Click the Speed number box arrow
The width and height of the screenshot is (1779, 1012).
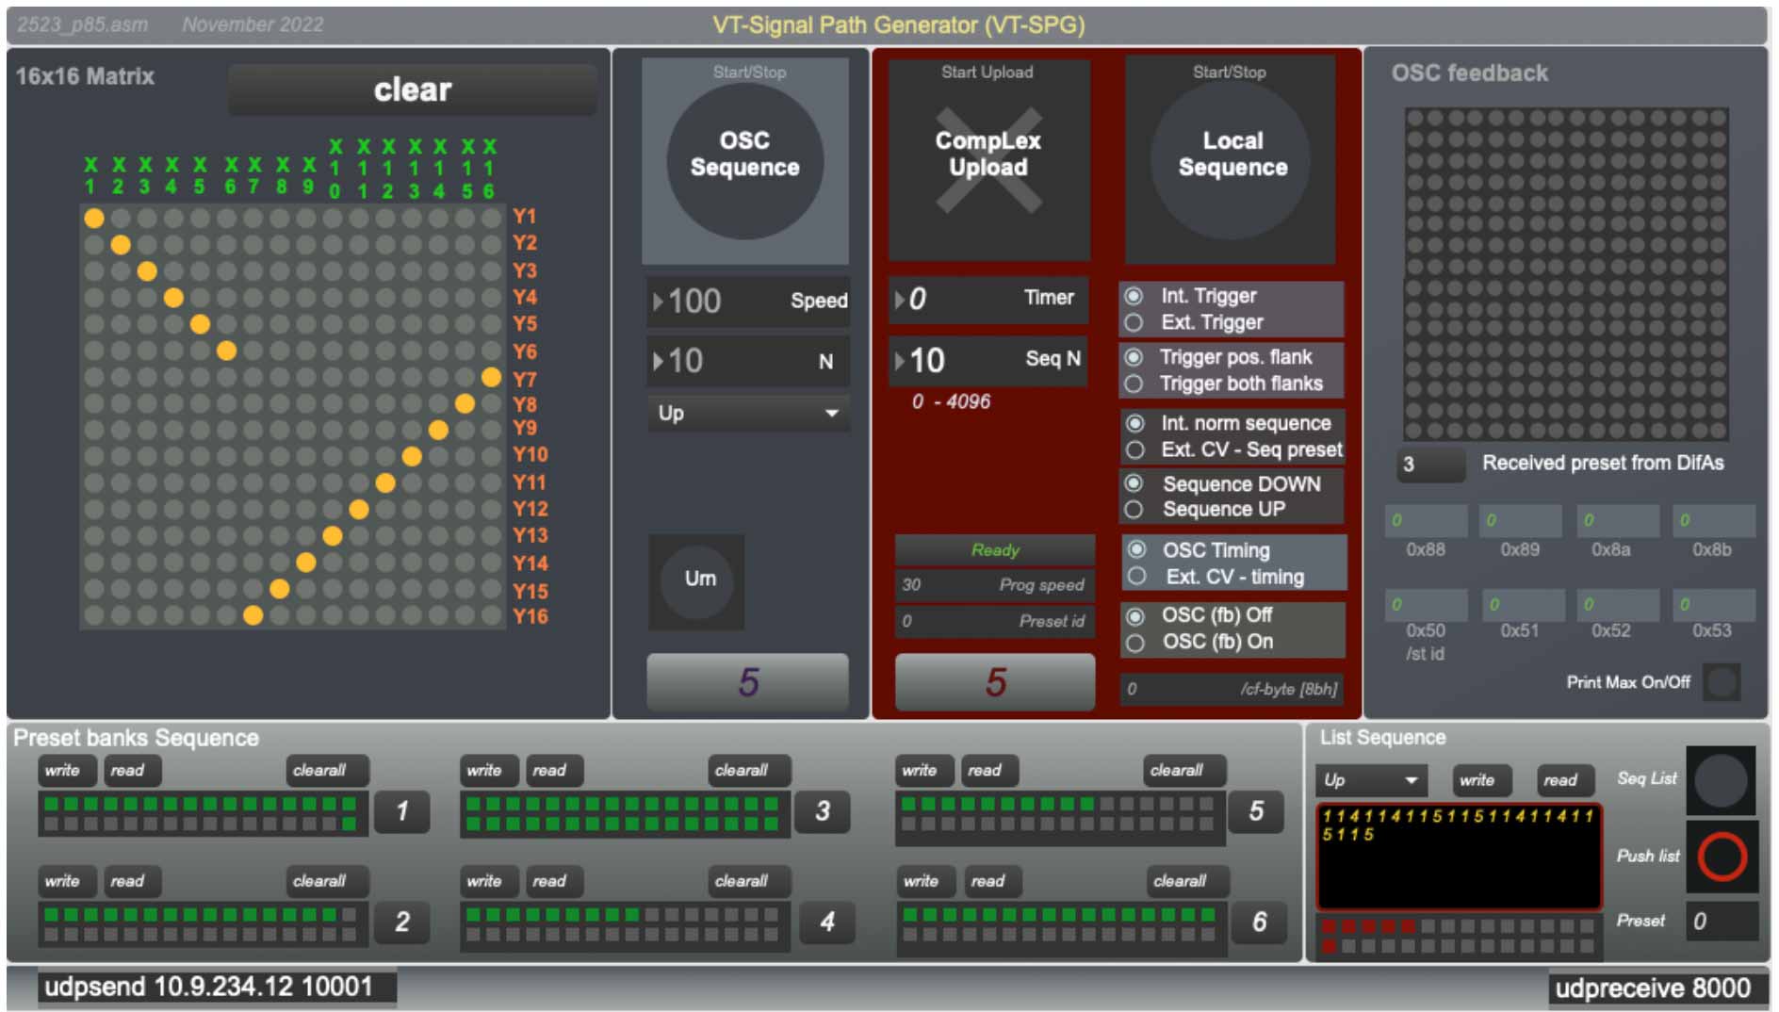pos(658,302)
